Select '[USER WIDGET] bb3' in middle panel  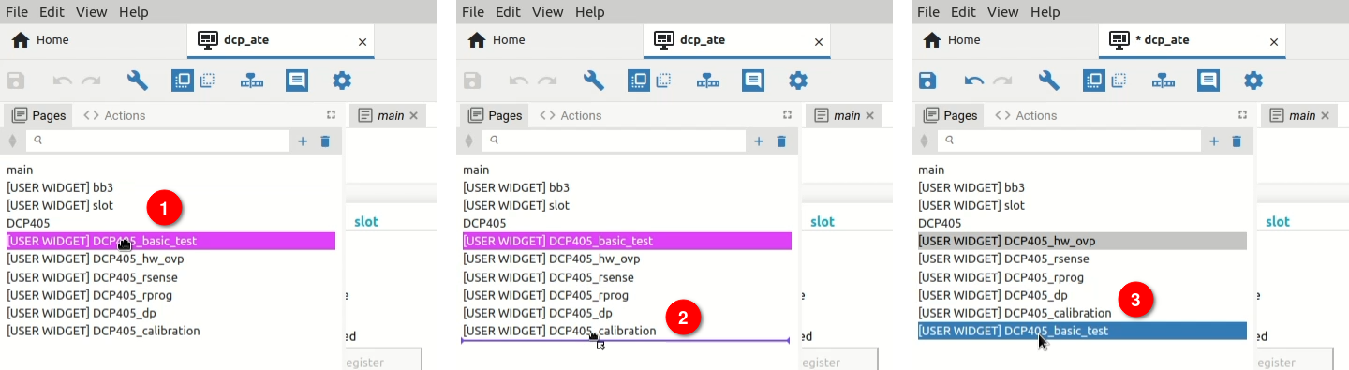point(627,187)
